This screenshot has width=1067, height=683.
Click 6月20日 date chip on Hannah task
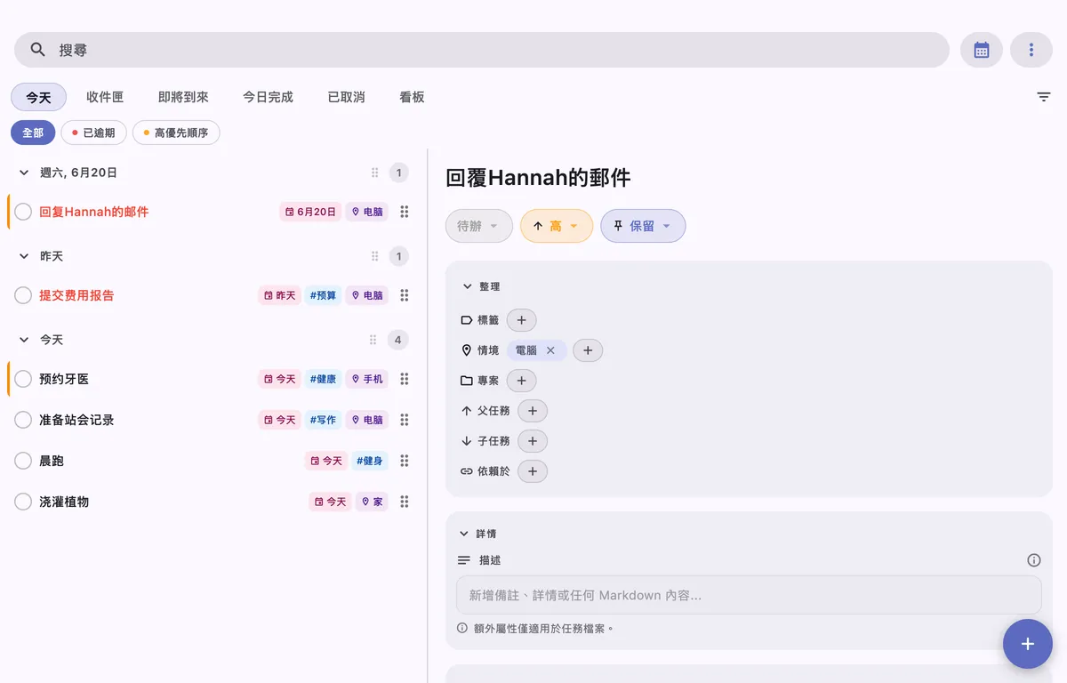pos(310,212)
